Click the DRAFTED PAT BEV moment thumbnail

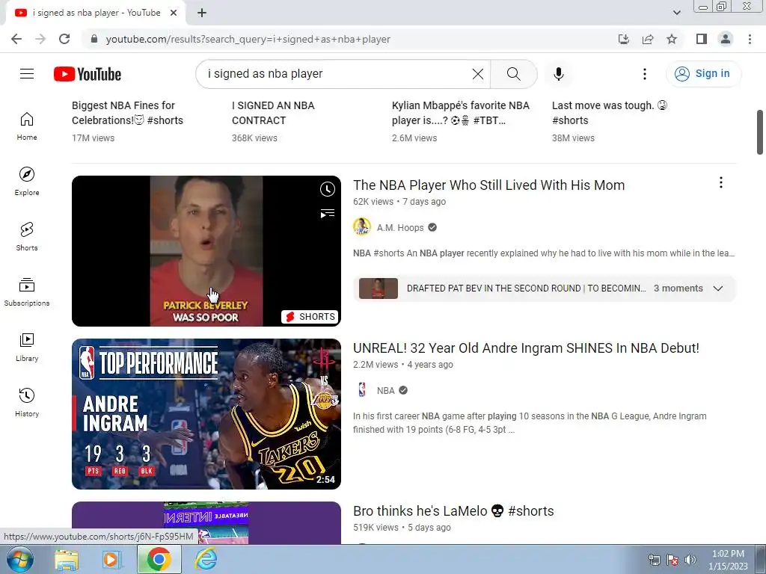coord(378,288)
